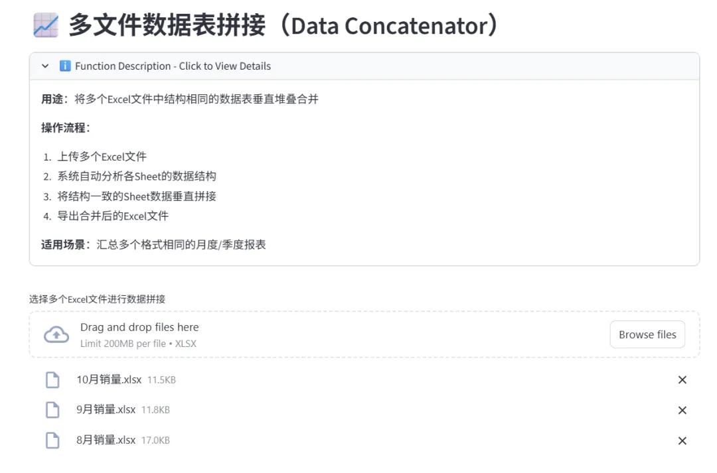Click the blue info icon in expander header

tap(65, 66)
